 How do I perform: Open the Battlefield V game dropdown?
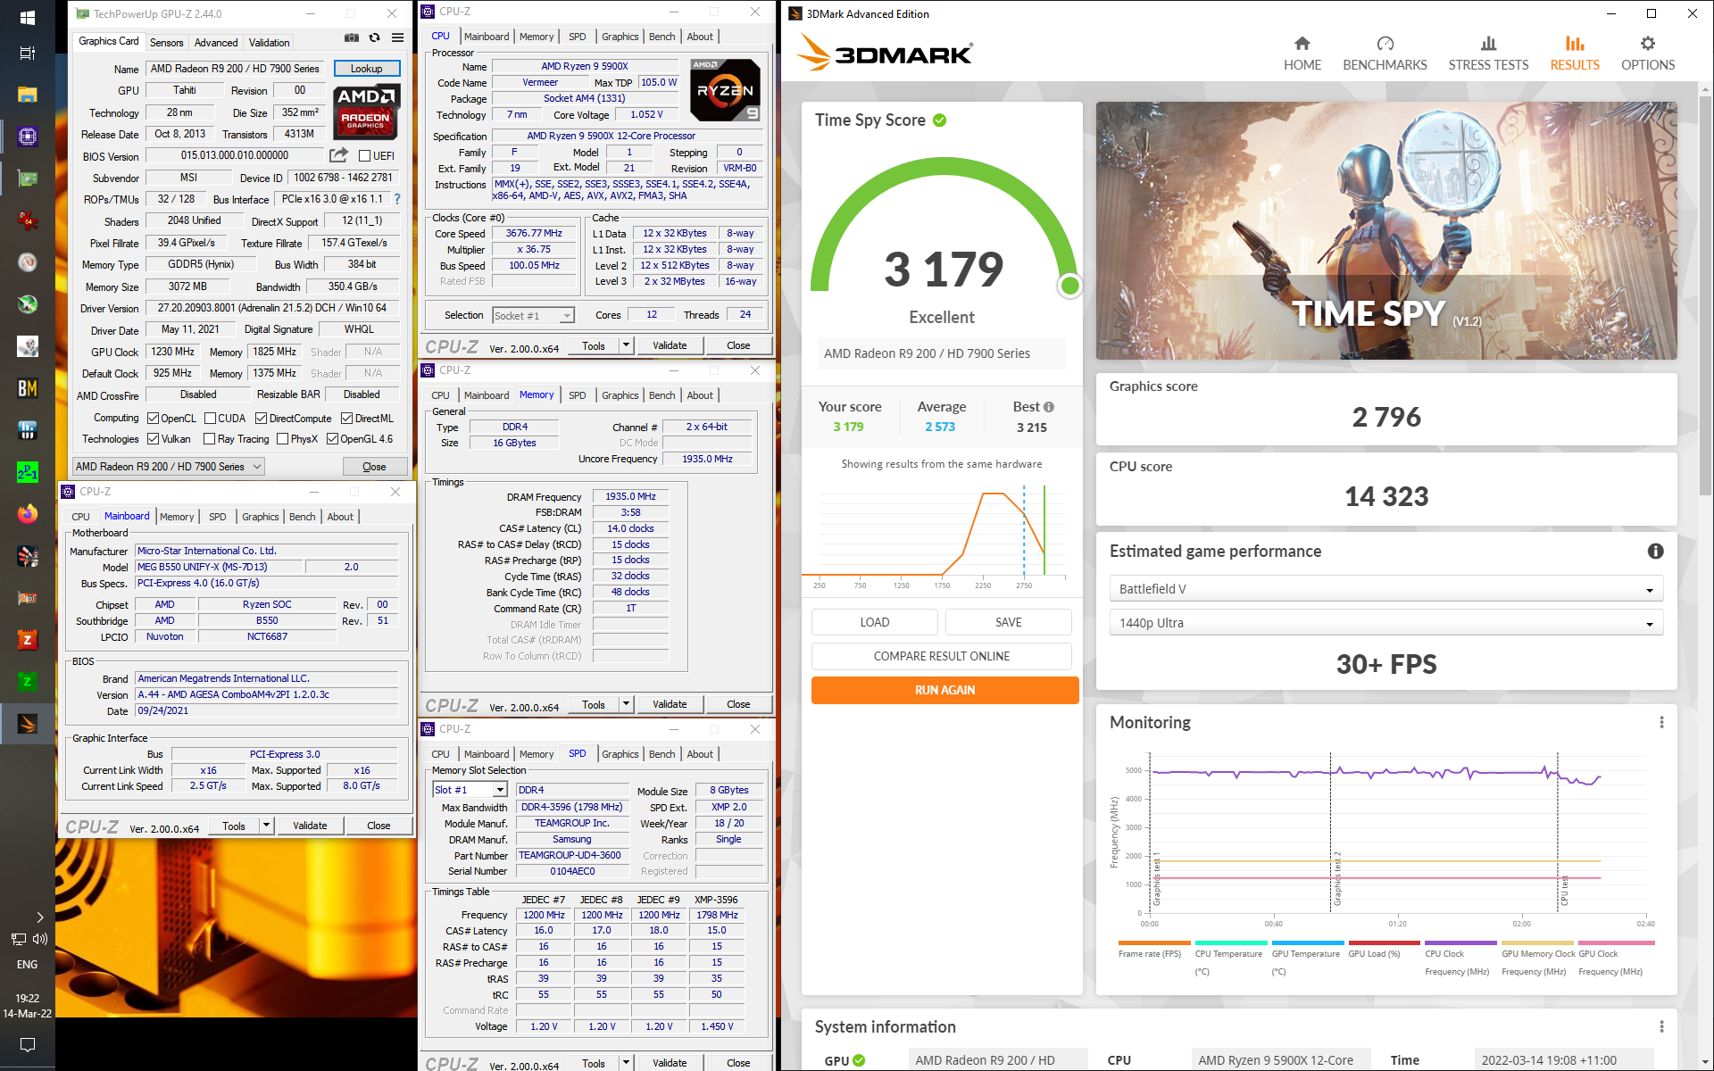tap(1385, 589)
